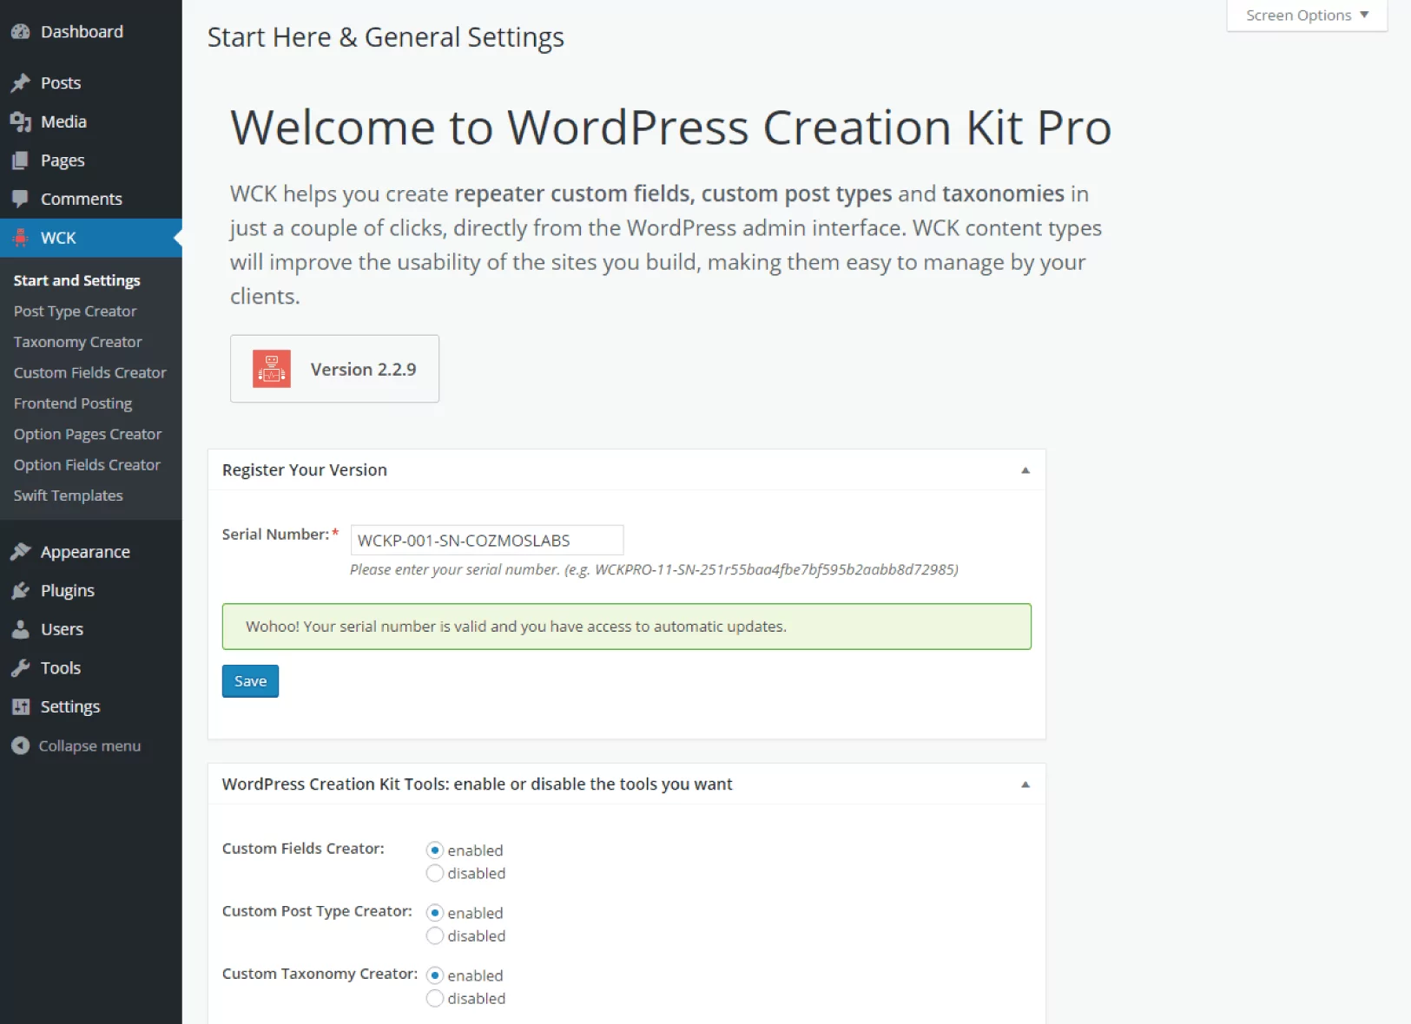Click the Users person icon
The width and height of the screenshot is (1411, 1024).
(21, 630)
